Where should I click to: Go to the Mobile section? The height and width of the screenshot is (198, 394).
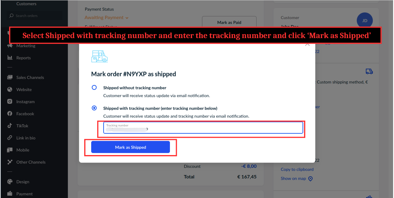23,150
